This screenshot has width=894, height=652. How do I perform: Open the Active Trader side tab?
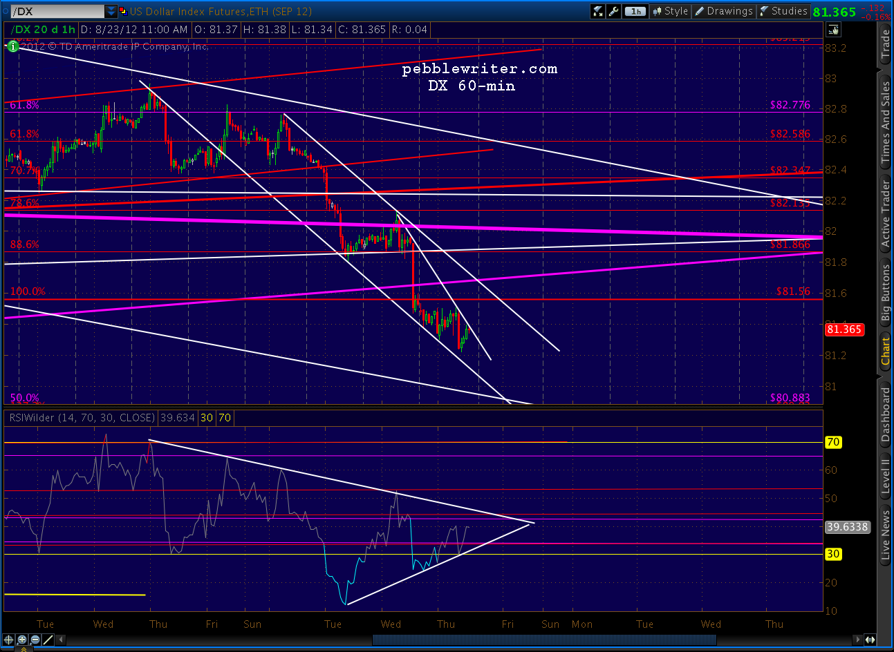tap(885, 213)
